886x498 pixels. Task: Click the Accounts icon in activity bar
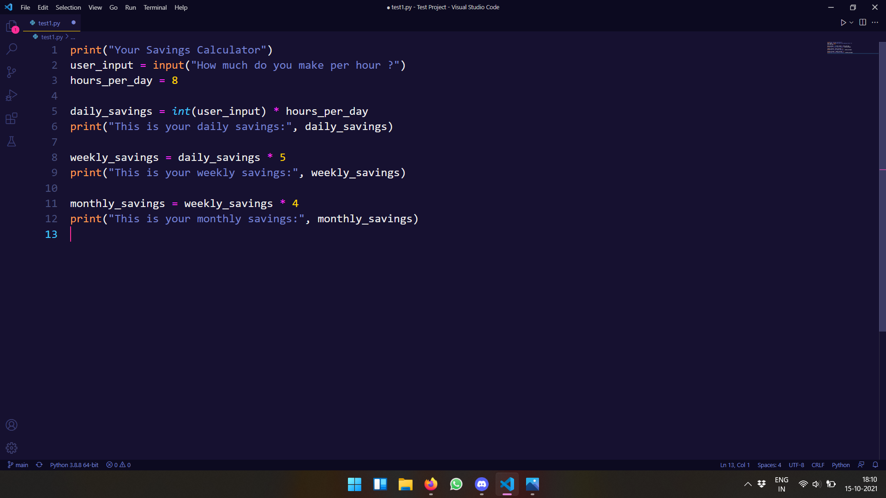12,425
